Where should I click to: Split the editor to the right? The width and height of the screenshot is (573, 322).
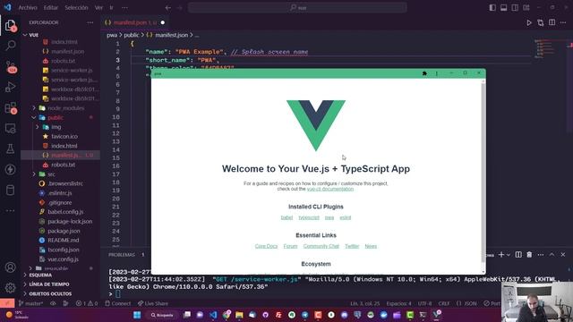(x=552, y=22)
